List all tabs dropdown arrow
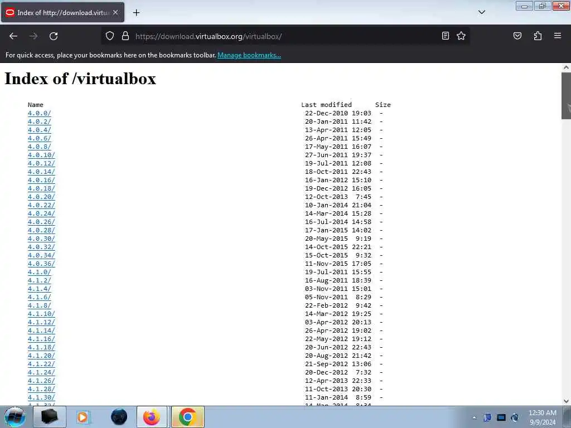 tap(482, 12)
